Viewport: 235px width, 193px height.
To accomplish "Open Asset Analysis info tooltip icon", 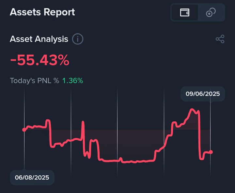I will click(x=77, y=39).
